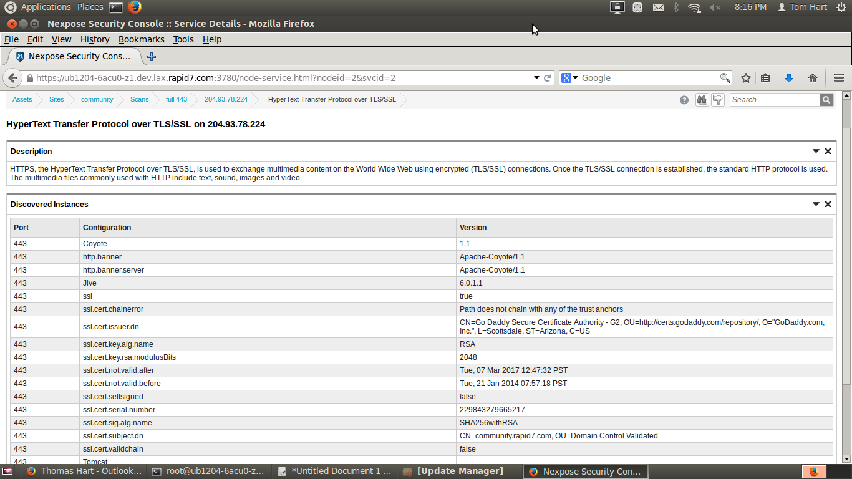Bookmark this page with star icon
The width and height of the screenshot is (852, 479).
point(745,78)
